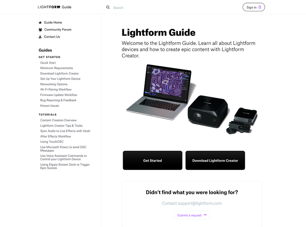Image resolution: width=306 pixels, height=227 pixels.
Task: Click Download Lightform Creator black button
Action: coord(215,161)
